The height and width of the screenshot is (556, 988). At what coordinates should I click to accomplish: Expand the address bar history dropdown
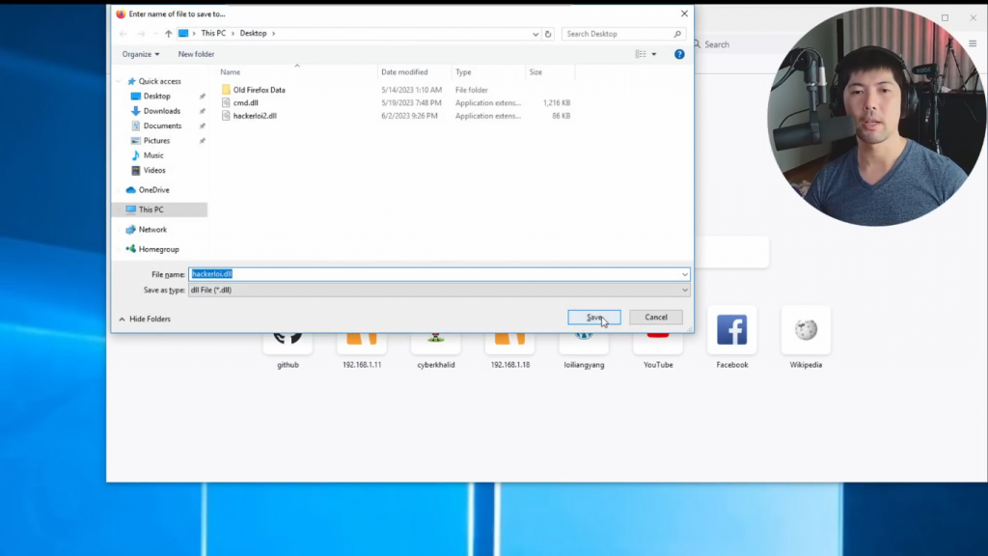(535, 34)
